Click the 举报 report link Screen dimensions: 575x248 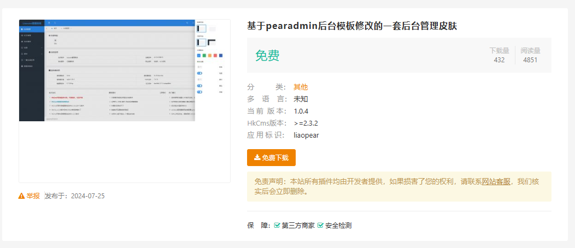coord(29,196)
